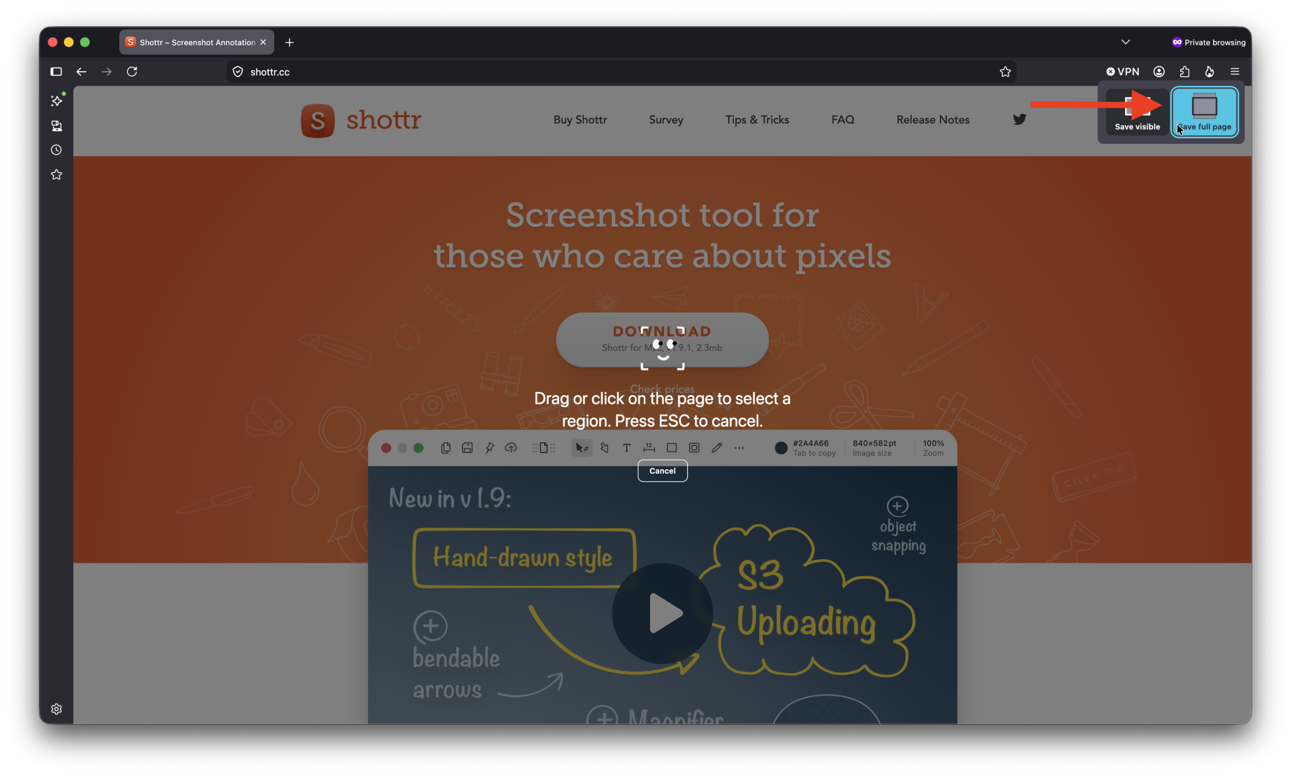This screenshot has width=1291, height=776.
Task: Select the ruler measure tool in Shottr preview
Action: click(x=649, y=448)
